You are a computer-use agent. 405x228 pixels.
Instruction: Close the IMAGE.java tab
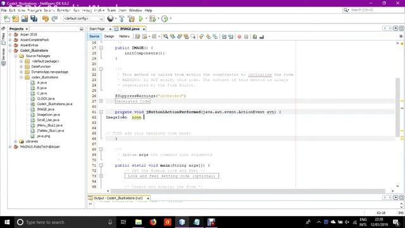144,29
